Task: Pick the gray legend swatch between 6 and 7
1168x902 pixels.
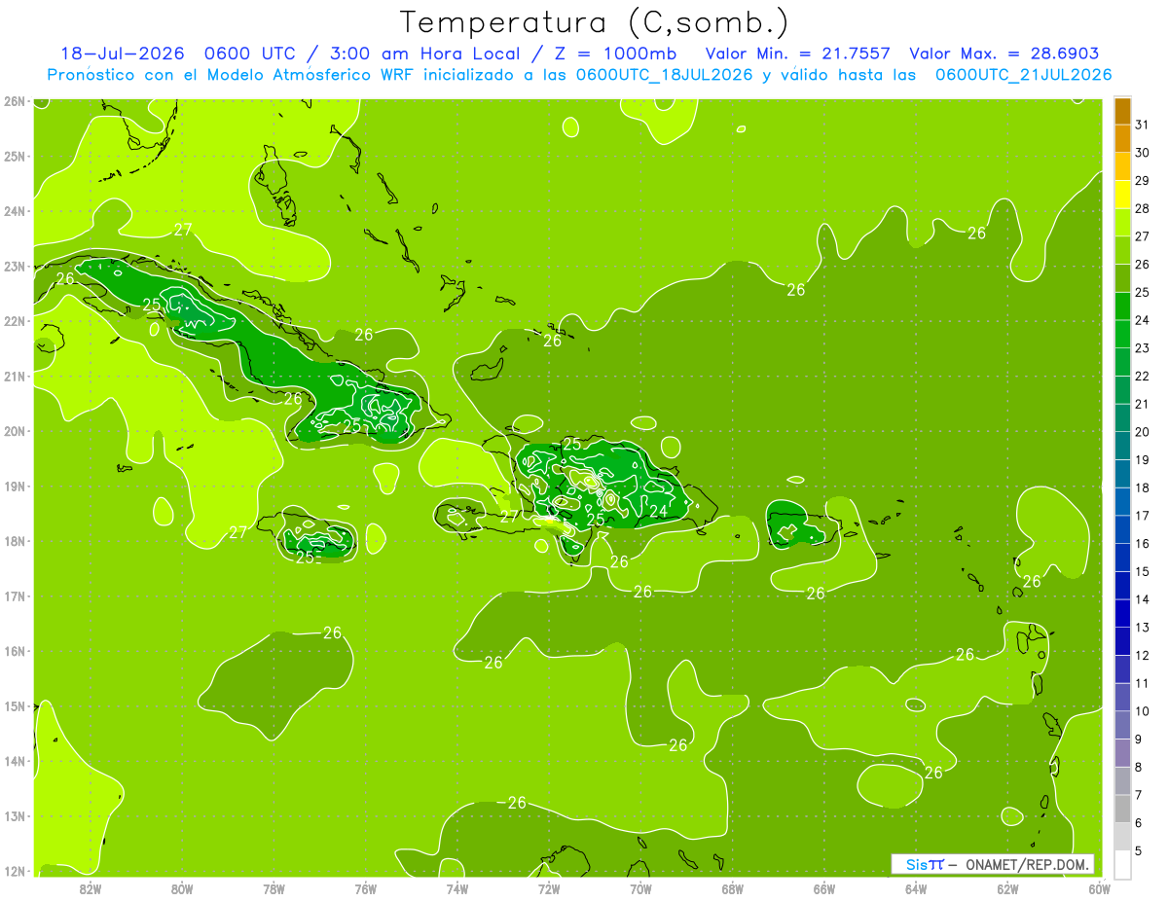Action: pos(1122,809)
